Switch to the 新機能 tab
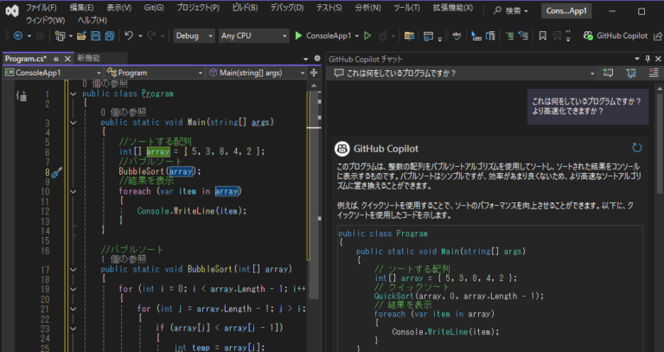Image resolution: width=664 pixels, height=352 pixels. (89, 58)
